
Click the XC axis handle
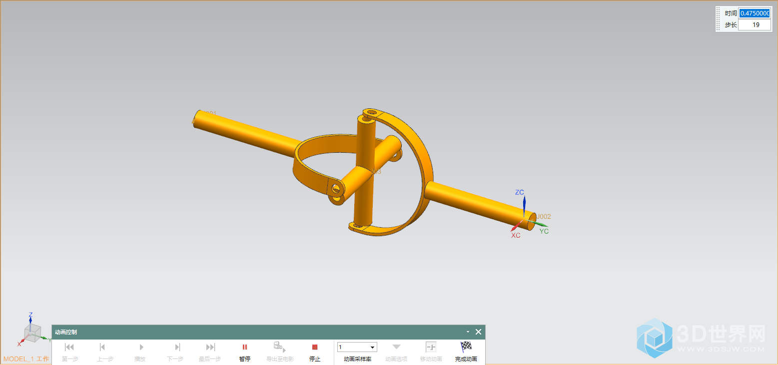(517, 226)
